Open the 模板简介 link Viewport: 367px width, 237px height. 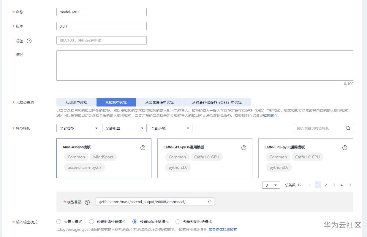270,116
